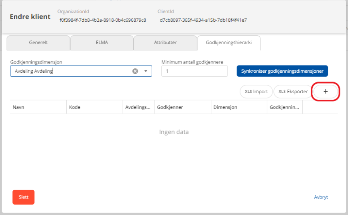The image size is (348, 215).
Task: Focus the Minimum antall godkjennere field
Action: [194, 71]
